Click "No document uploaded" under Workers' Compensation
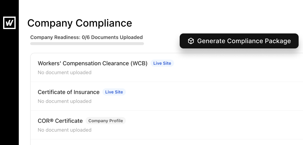 [x=64, y=72]
